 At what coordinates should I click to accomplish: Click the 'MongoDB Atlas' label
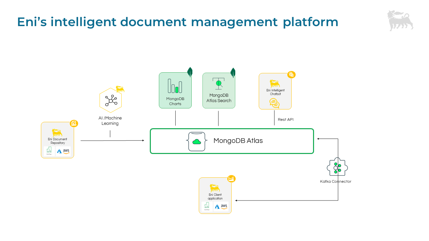[x=238, y=141]
